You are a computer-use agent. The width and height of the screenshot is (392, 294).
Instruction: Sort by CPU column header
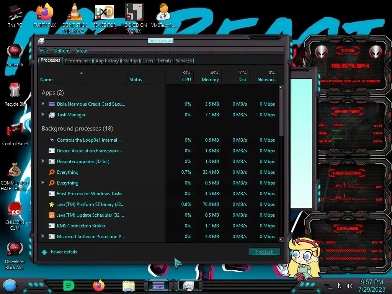click(x=180, y=76)
